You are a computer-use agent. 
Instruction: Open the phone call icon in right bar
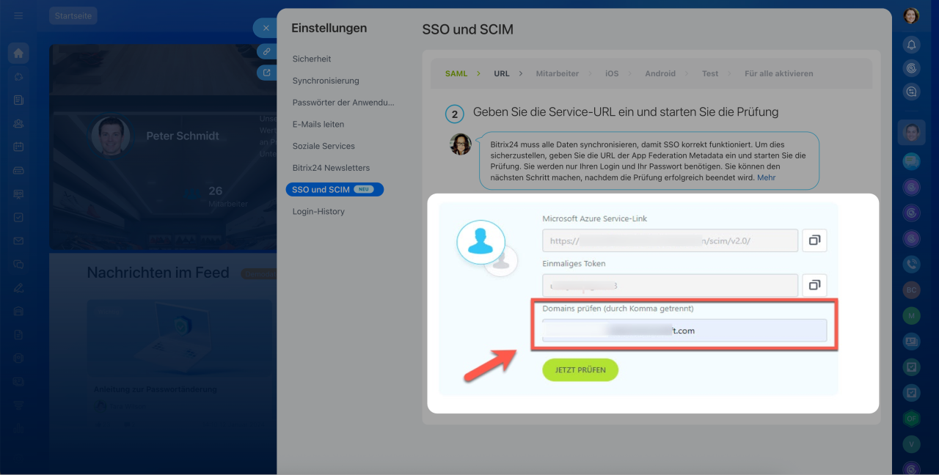911,263
